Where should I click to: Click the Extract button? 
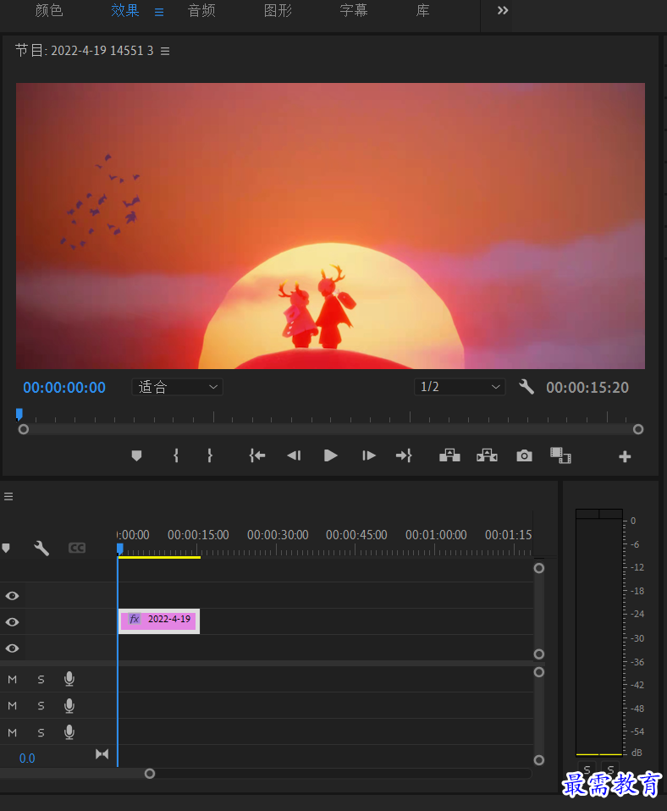[487, 455]
